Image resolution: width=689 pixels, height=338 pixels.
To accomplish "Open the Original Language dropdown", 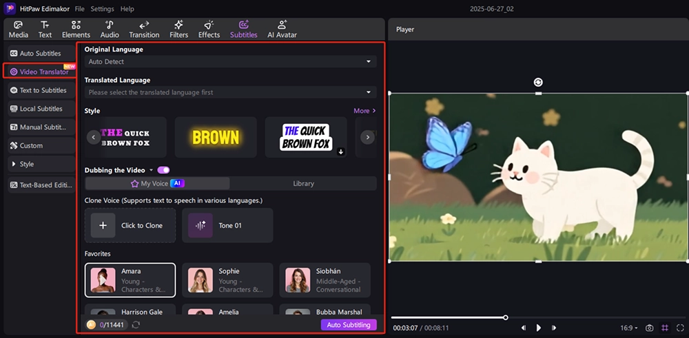I will pyautogui.click(x=230, y=61).
